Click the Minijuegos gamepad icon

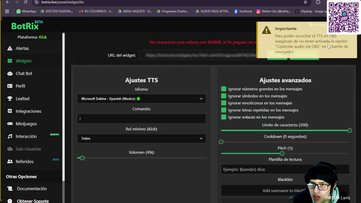click(x=10, y=124)
